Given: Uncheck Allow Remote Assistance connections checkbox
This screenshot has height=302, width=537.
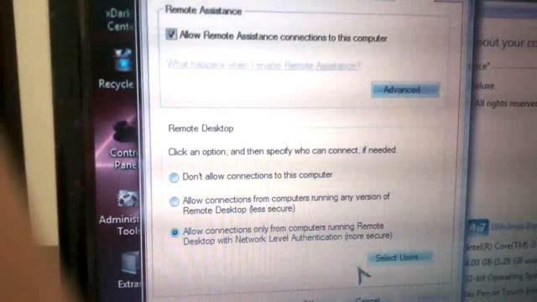Looking at the screenshot, I should coord(171,34).
